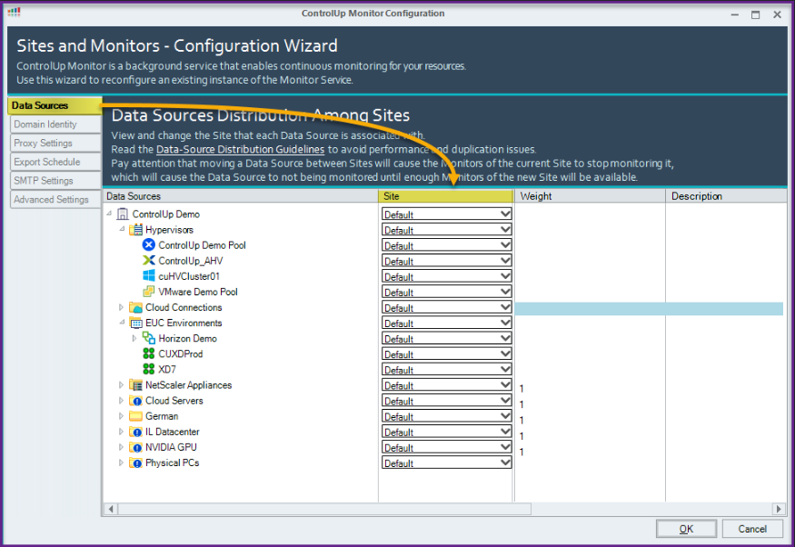
Task: Open the Data-Source Distribution Guidelines link
Action: (240, 149)
